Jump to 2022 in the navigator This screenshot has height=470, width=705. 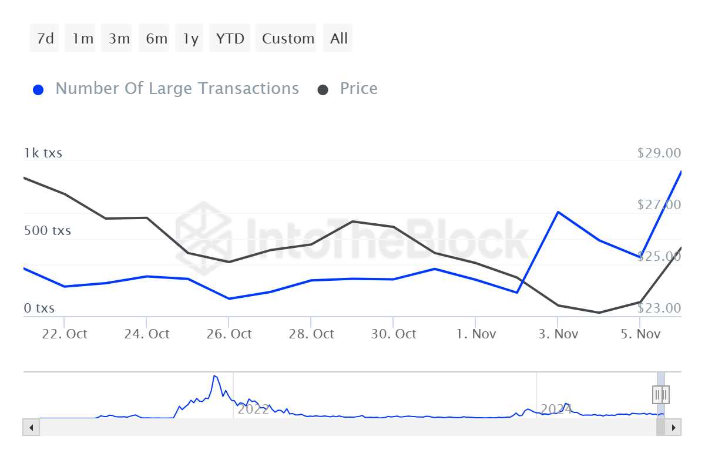coord(253,409)
